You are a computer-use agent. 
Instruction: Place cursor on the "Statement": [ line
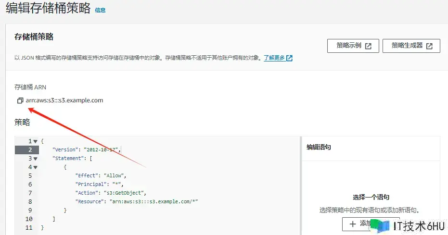[x=72, y=158]
